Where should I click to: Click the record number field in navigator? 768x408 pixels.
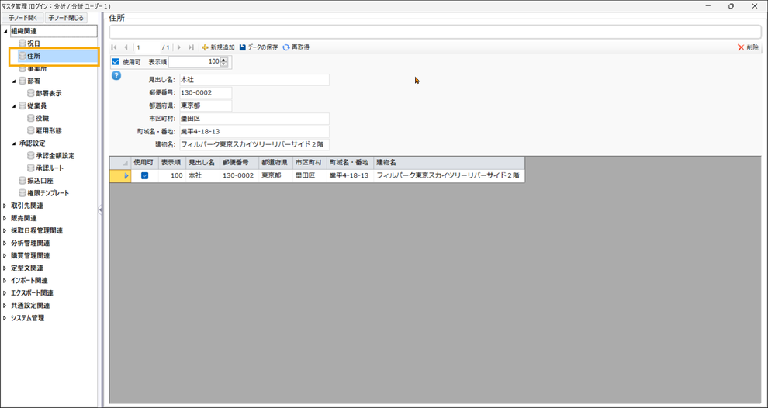[x=147, y=47]
